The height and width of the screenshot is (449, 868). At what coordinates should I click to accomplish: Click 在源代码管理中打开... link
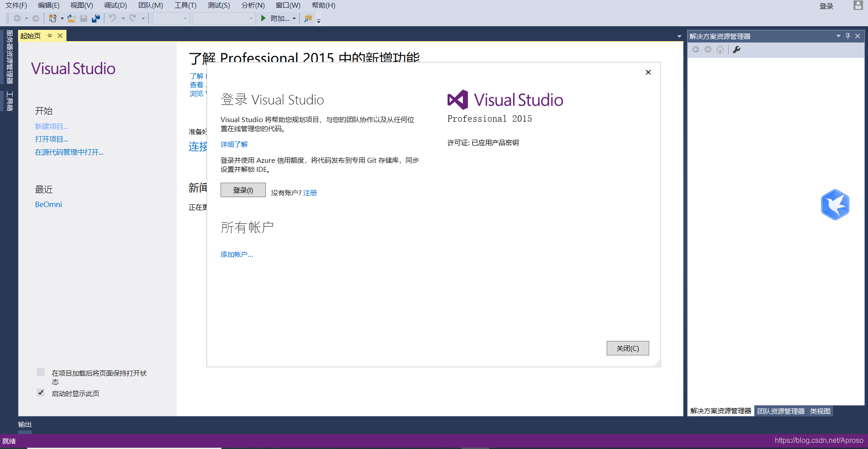click(x=69, y=152)
